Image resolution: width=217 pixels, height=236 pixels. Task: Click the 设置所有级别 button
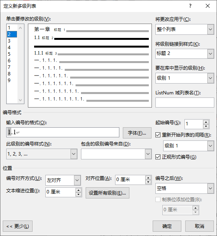107,193
